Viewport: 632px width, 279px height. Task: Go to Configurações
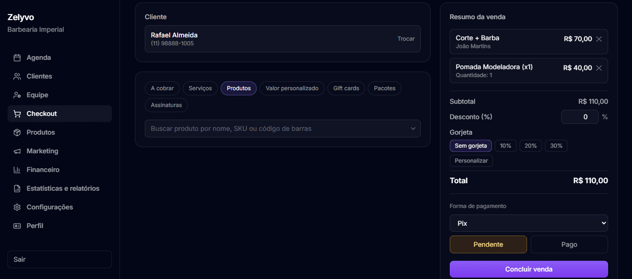(59, 207)
